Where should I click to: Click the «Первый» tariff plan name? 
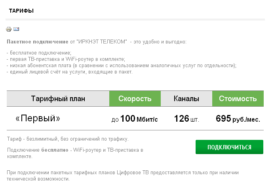[x=38, y=119]
